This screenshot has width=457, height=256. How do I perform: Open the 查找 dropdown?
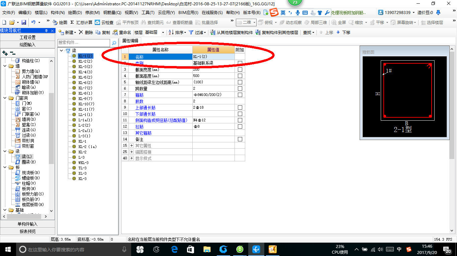pos(308,32)
